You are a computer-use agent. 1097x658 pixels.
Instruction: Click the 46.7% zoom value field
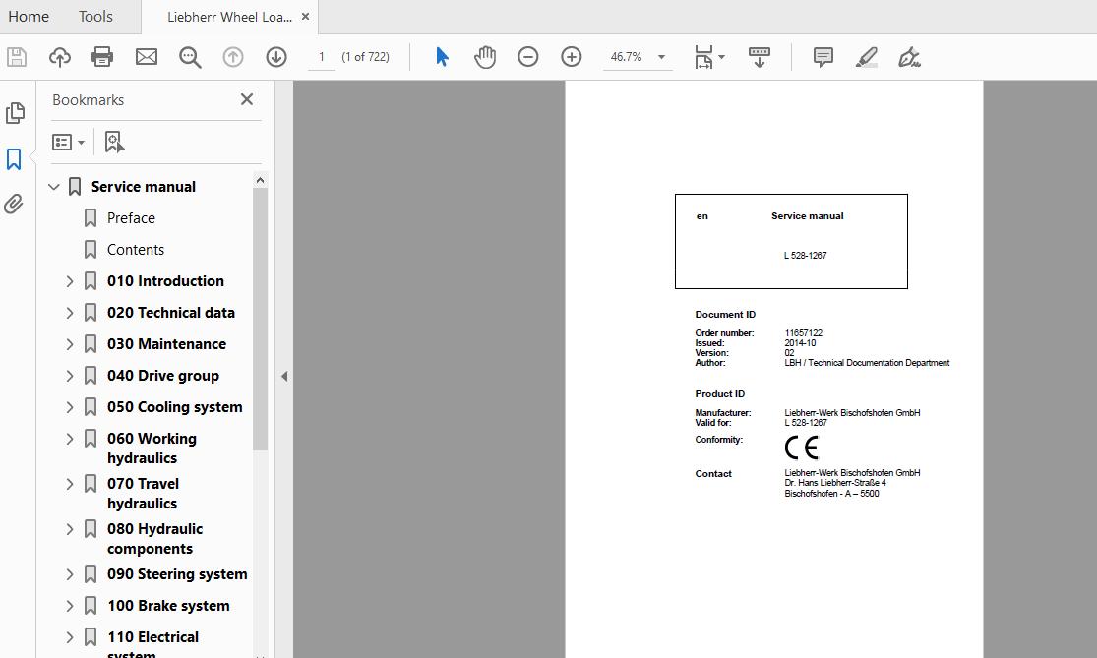tap(626, 57)
